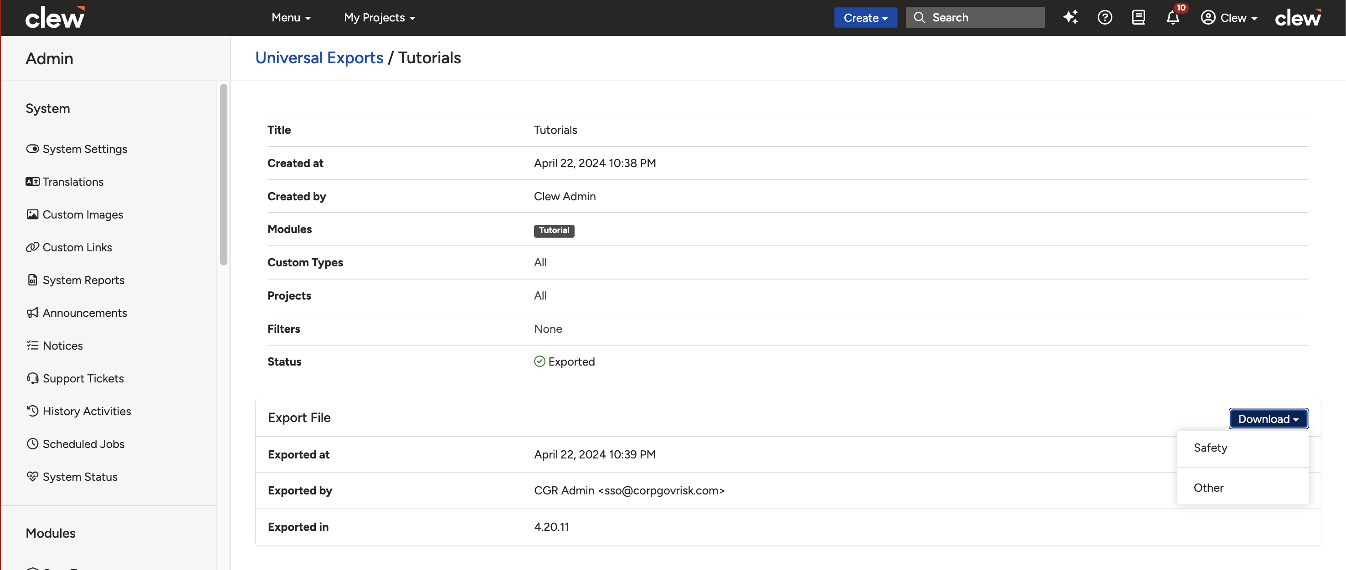Open Support Tickets page
Screen dimensions: 1346x570
point(83,378)
